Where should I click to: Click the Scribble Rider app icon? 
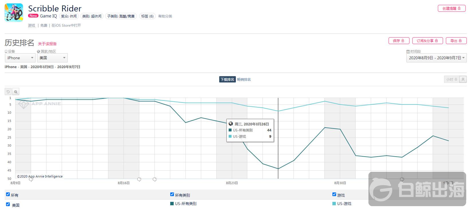click(x=14, y=13)
